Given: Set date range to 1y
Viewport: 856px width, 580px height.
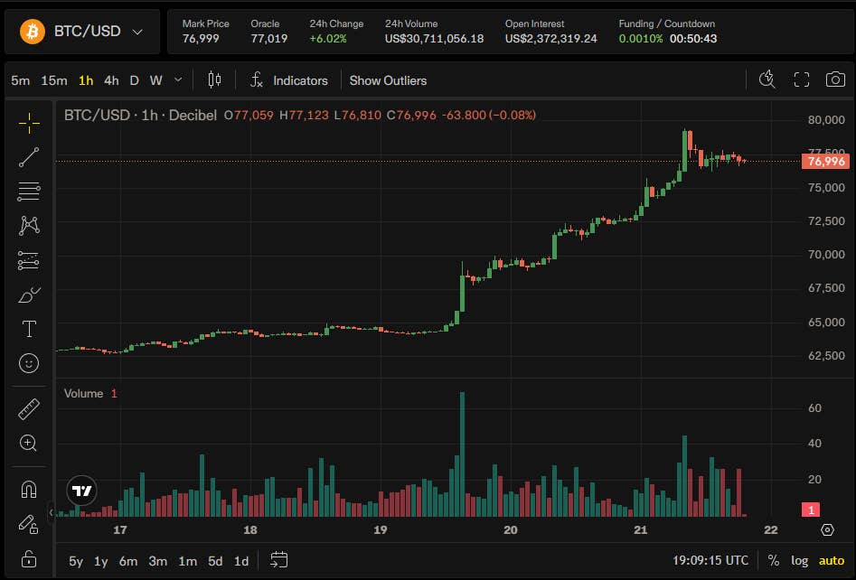Looking at the screenshot, I should point(101,561).
